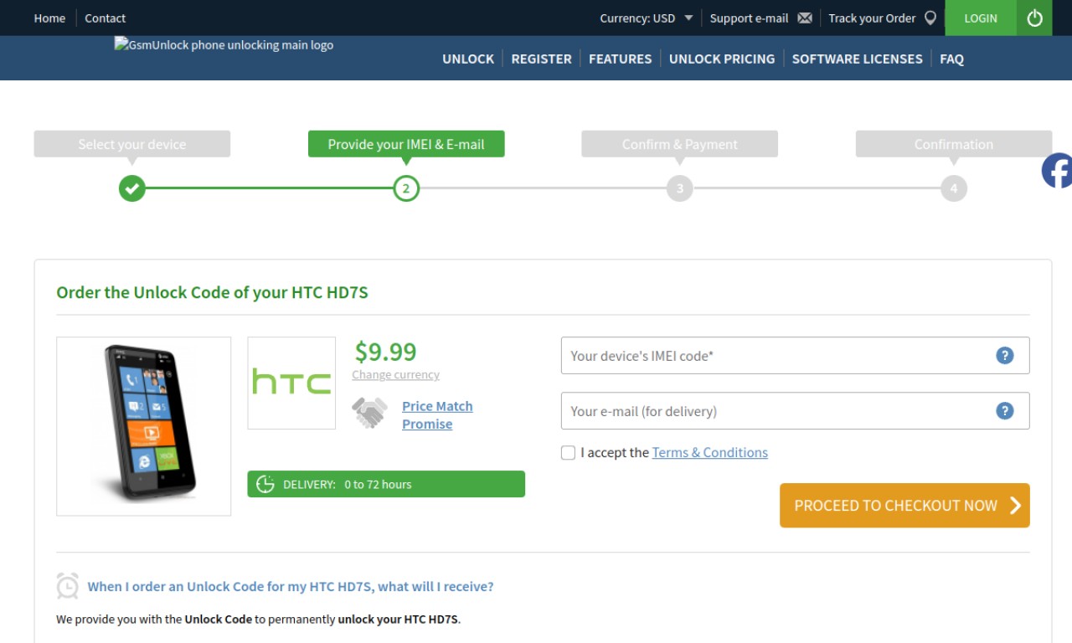Click the Change currency link
The height and width of the screenshot is (643, 1072).
(395, 374)
